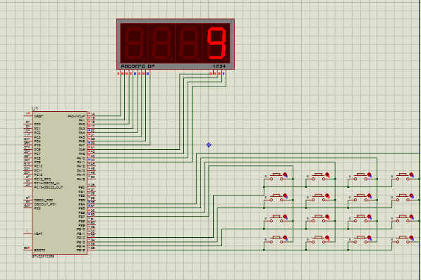Click the U1 reference label
The height and width of the screenshot is (280, 421).
(x=35, y=108)
